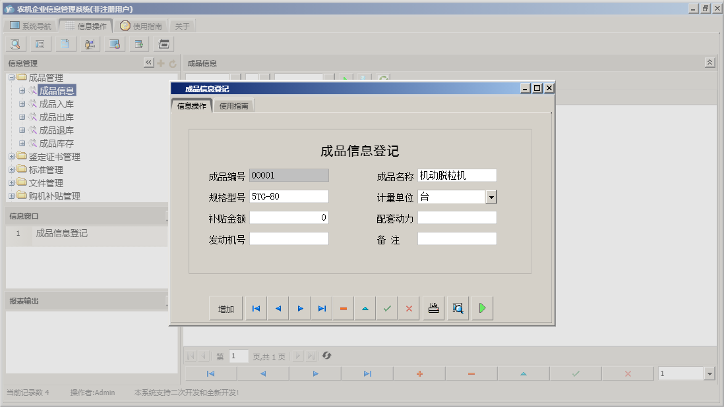Select 成品入库 in the tree
Image resolution: width=724 pixels, height=407 pixels.
pos(56,104)
